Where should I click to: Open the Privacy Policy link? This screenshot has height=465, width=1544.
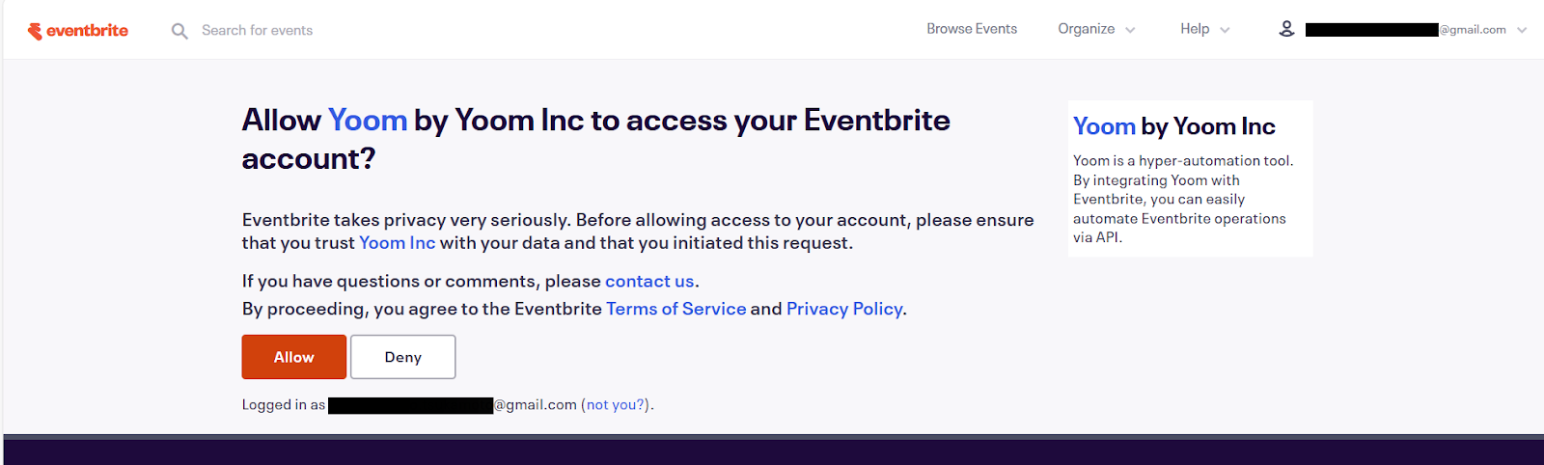coord(844,309)
